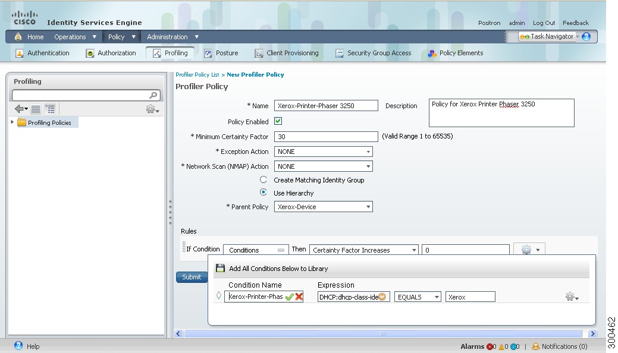Click the expression value field containing Xerox
618x353 pixels.
(x=470, y=297)
